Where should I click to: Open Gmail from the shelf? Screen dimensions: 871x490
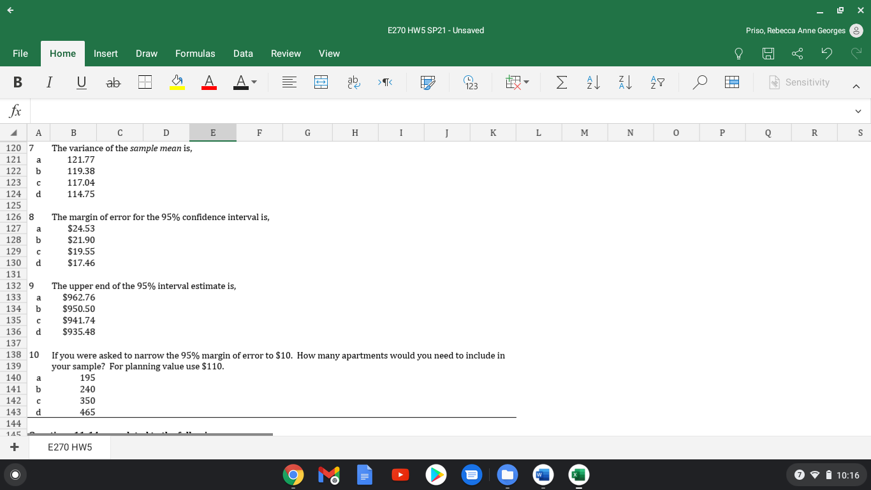click(329, 475)
